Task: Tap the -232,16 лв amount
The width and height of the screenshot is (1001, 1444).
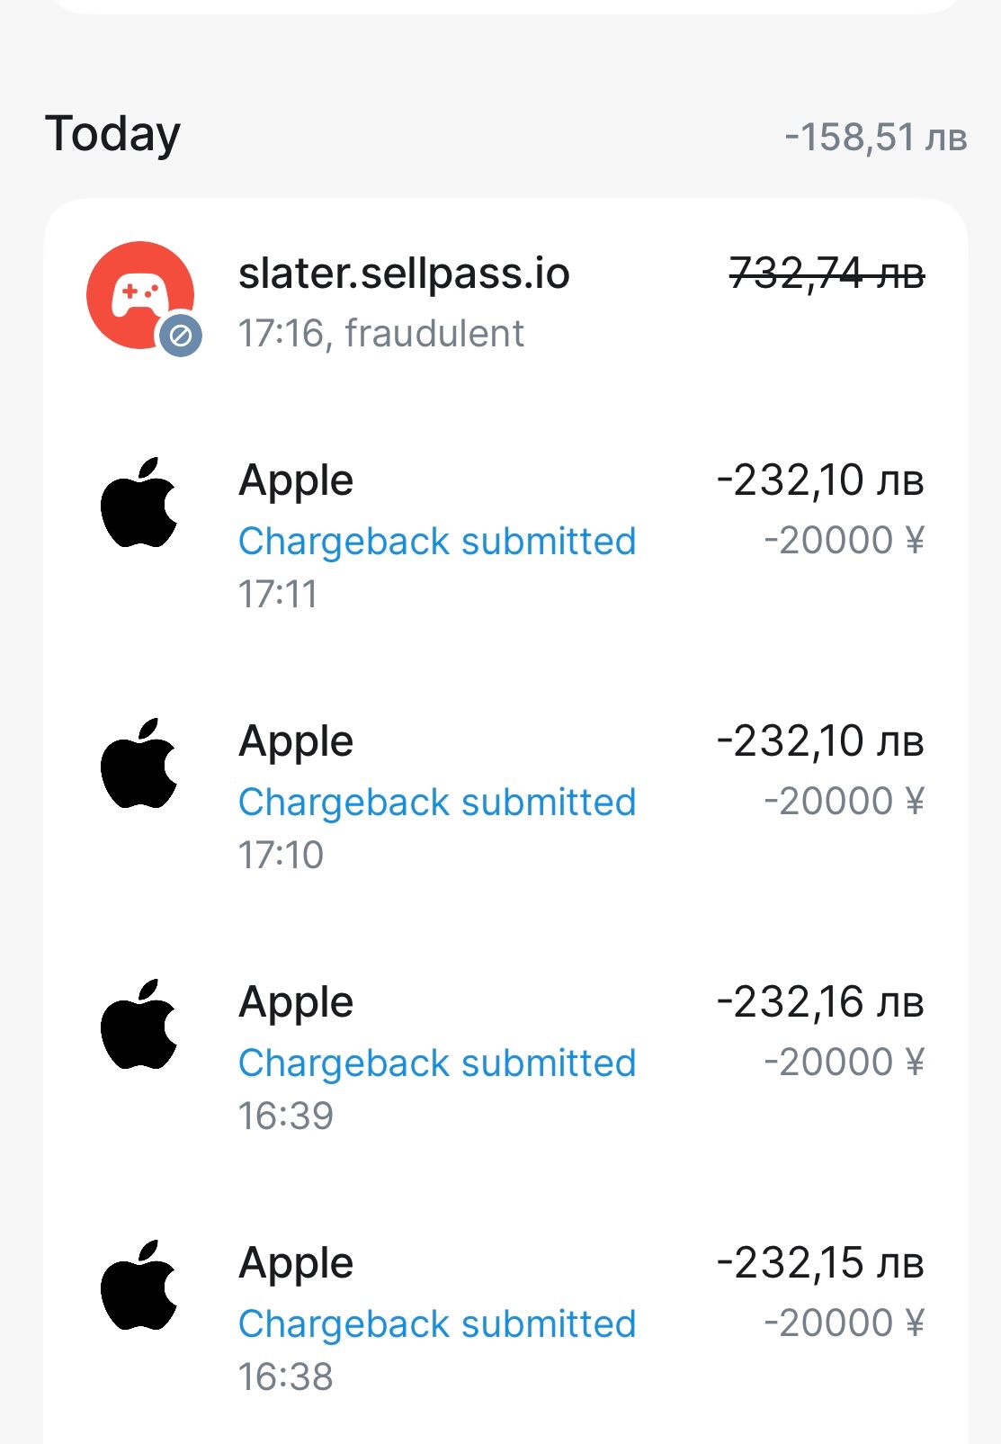Action: pos(820,1002)
